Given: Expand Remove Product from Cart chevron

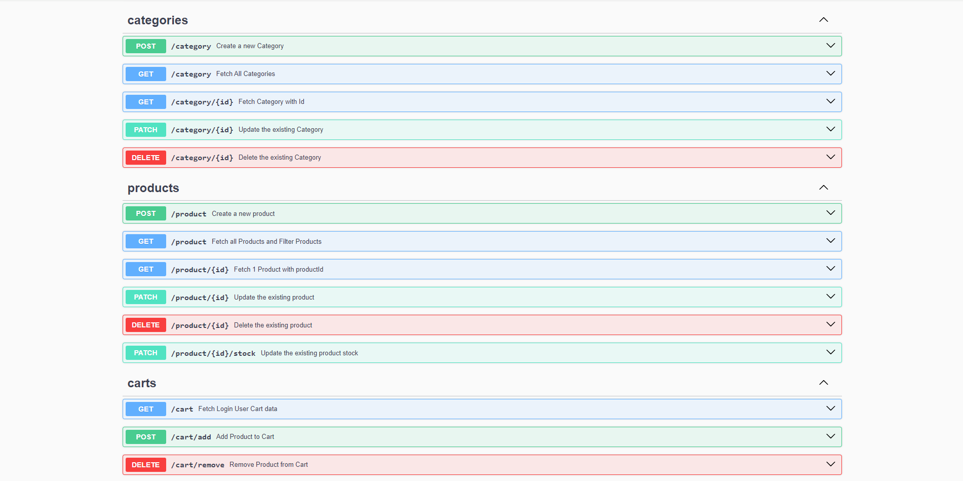Looking at the screenshot, I should click(x=831, y=464).
